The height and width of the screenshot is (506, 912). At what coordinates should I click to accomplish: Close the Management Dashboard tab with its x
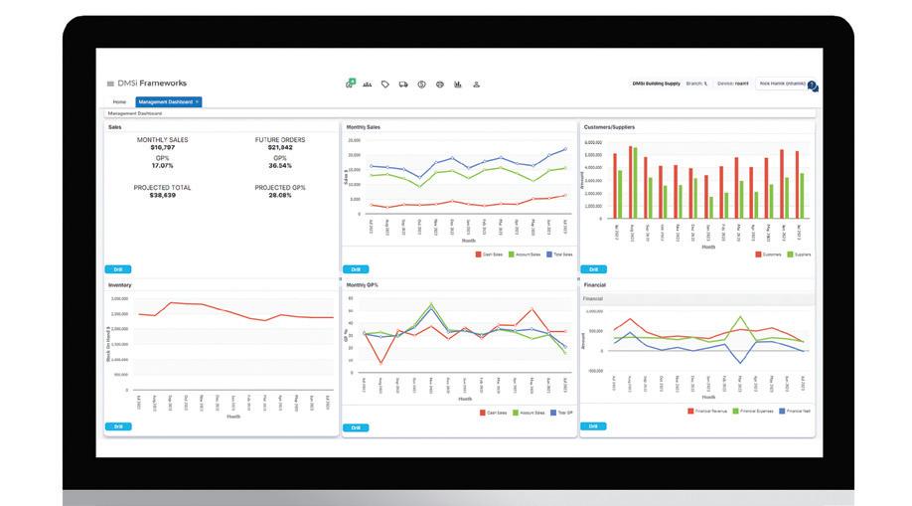pos(198,102)
